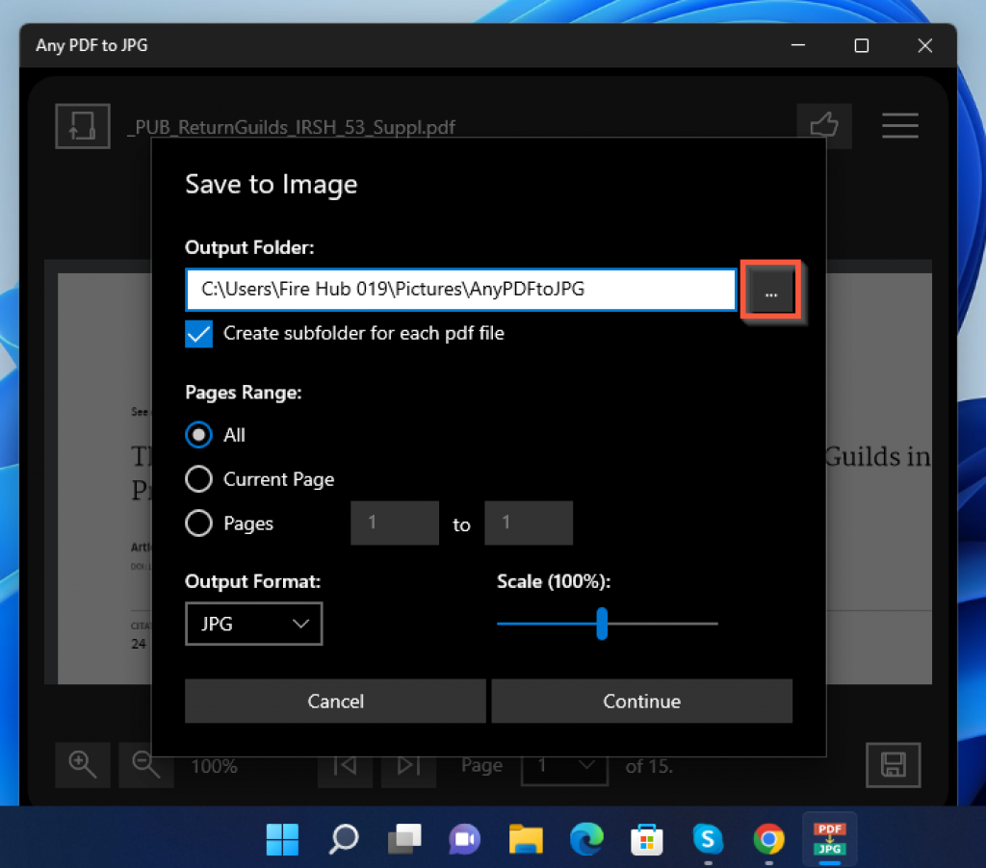This screenshot has width=986, height=868.
Task: Click the 100% zoom level text
Action: pyautogui.click(x=215, y=766)
